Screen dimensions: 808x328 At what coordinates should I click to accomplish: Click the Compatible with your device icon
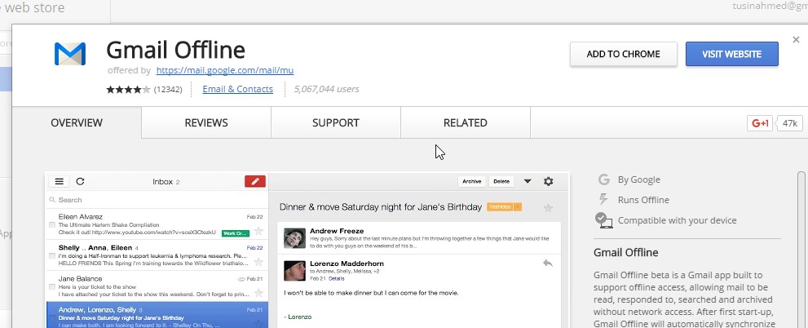pos(603,220)
